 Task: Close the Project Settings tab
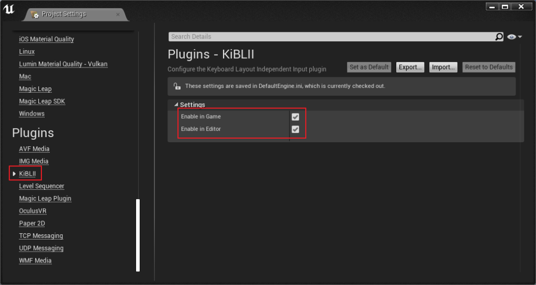point(118,14)
